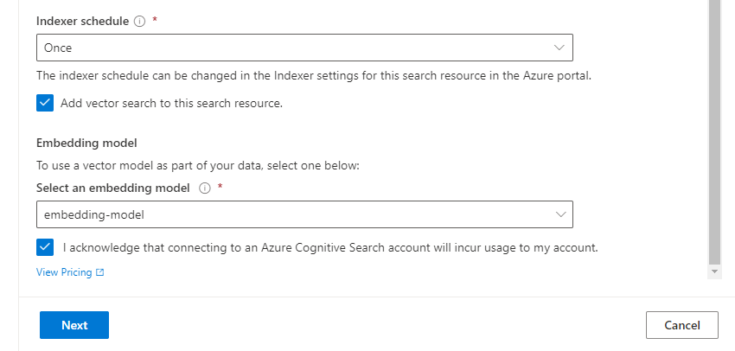Open the Indexer schedule dropdown showing Once
Screen dimensions: 735x351
(x=304, y=48)
